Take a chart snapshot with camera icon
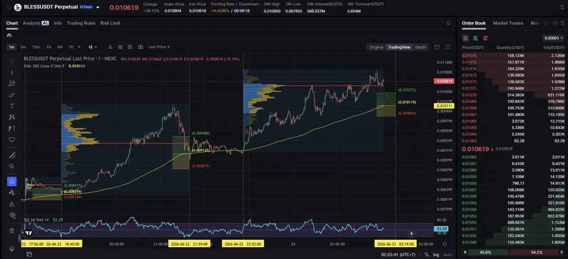 click(141, 47)
